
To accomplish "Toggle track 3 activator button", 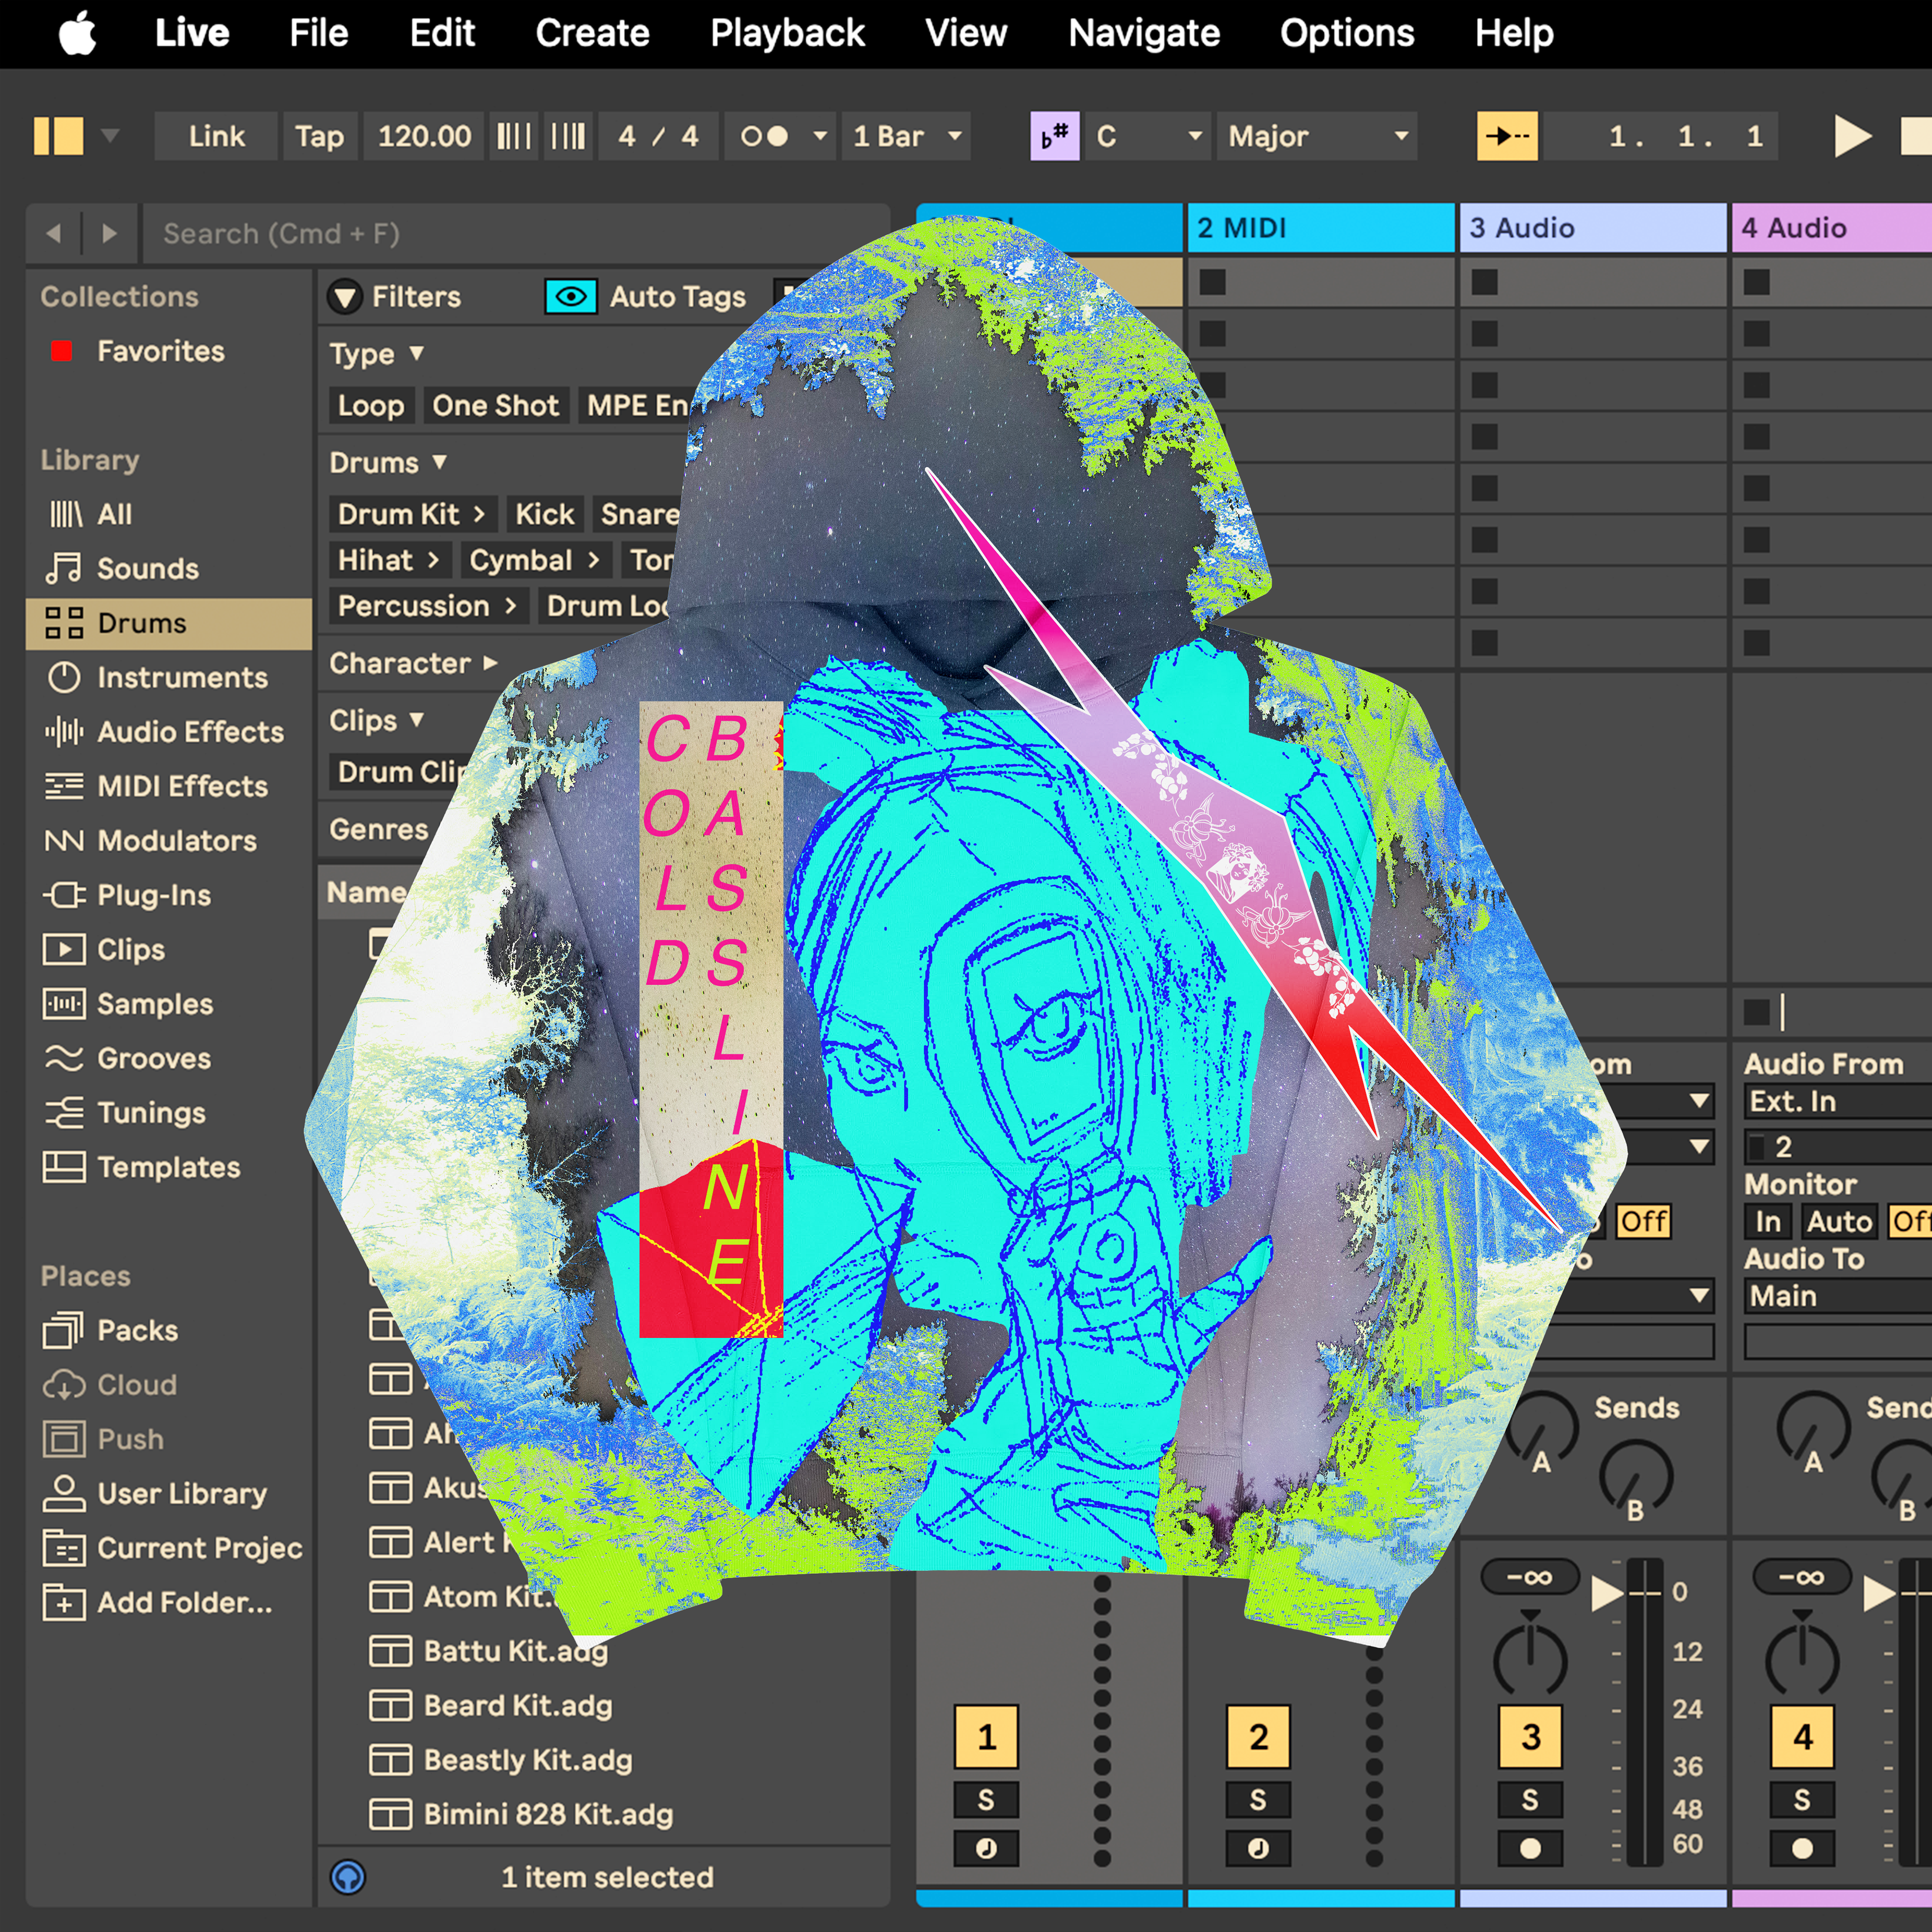I will pyautogui.click(x=1530, y=1737).
